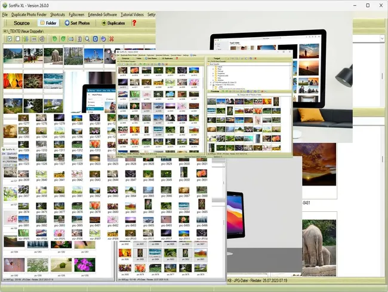The width and height of the screenshot is (388, 292).
Task: Open the File menu
Action: (x=5, y=14)
